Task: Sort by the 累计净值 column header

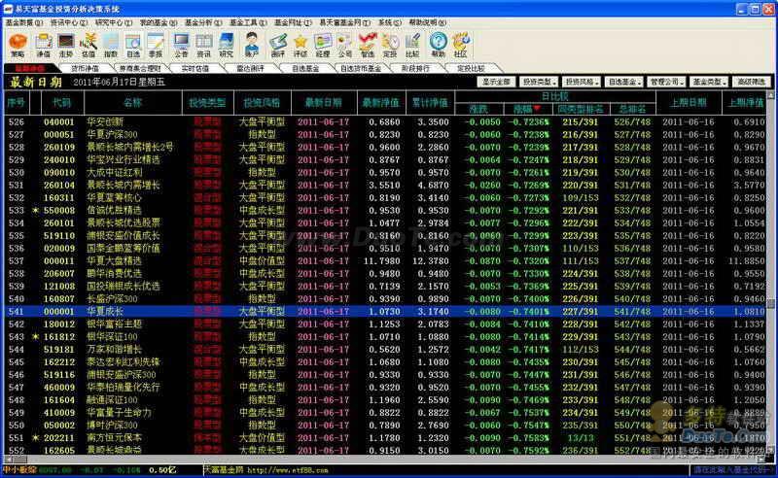Action: pos(430,103)
